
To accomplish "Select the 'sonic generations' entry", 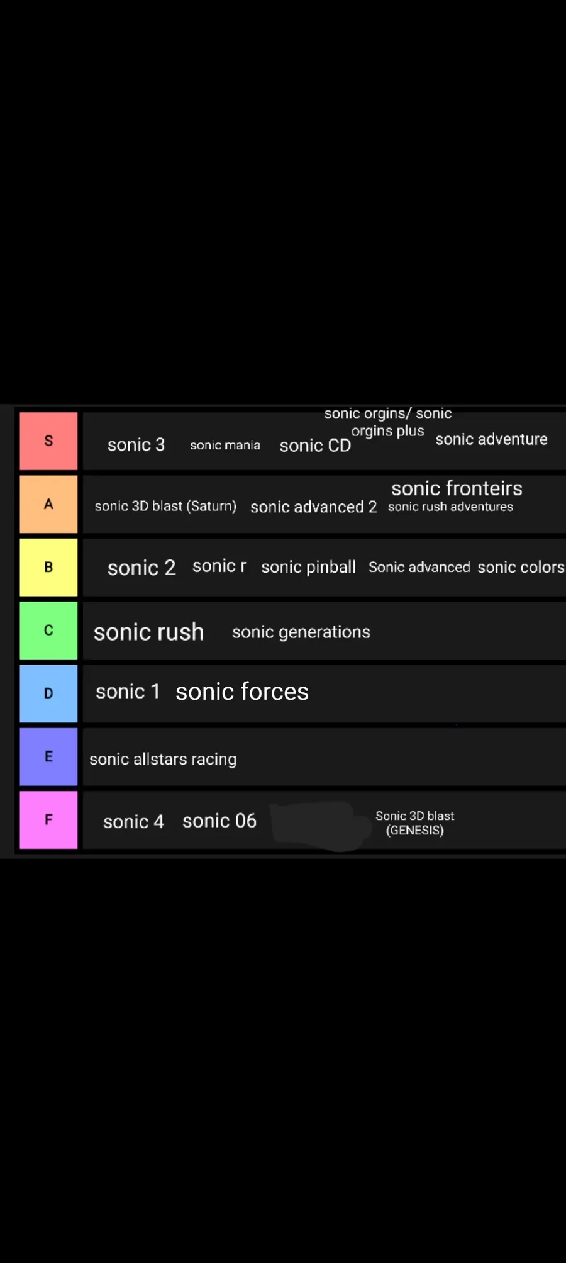I will 301,632.
